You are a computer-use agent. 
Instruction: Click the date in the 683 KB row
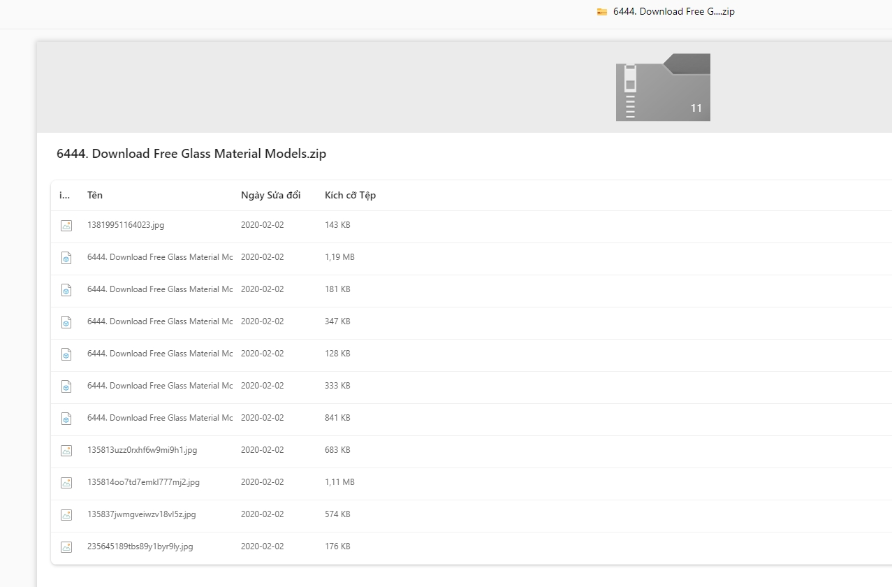[x=263, y=450]
